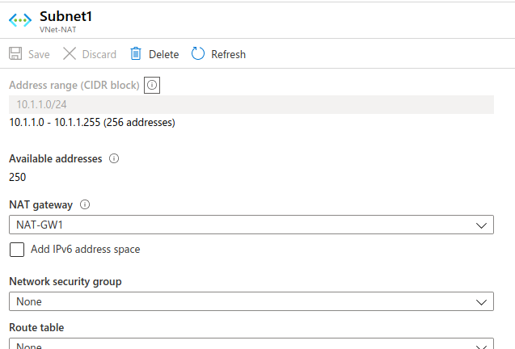Open info tooltip for Address range
The image size is (515, 349).
[x=152, y=85]
